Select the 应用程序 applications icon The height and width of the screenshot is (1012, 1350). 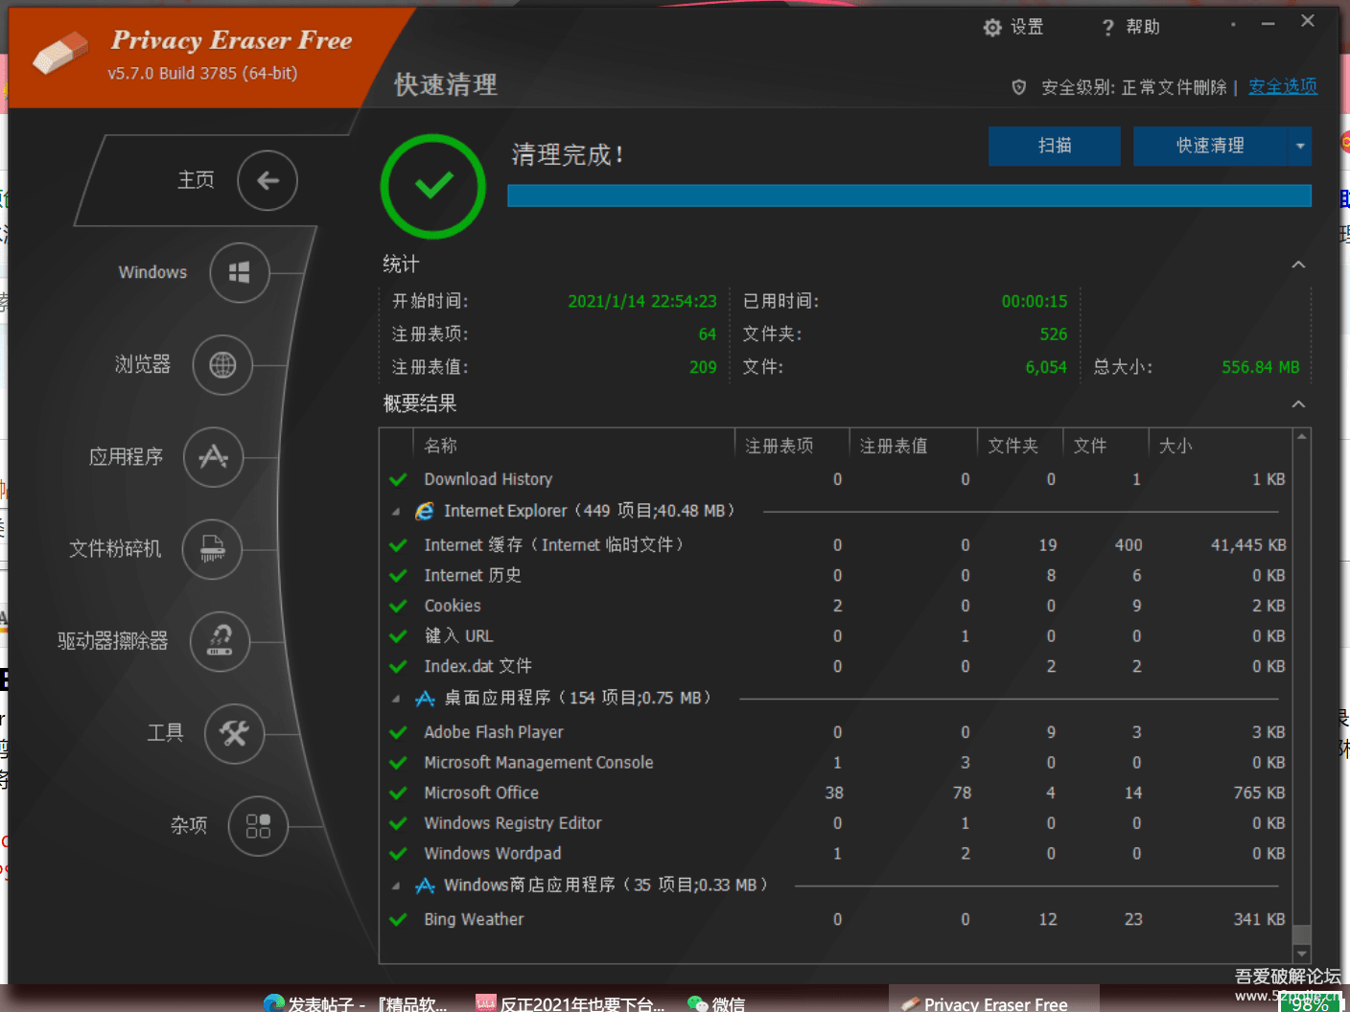pyautogui.click(x=213, y=457)
